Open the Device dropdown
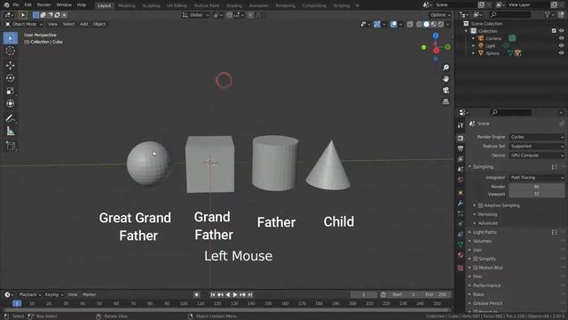 [x=536, y=156]
